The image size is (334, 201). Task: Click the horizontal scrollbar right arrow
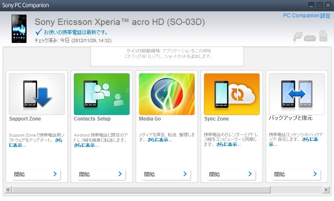coord(326,190)
